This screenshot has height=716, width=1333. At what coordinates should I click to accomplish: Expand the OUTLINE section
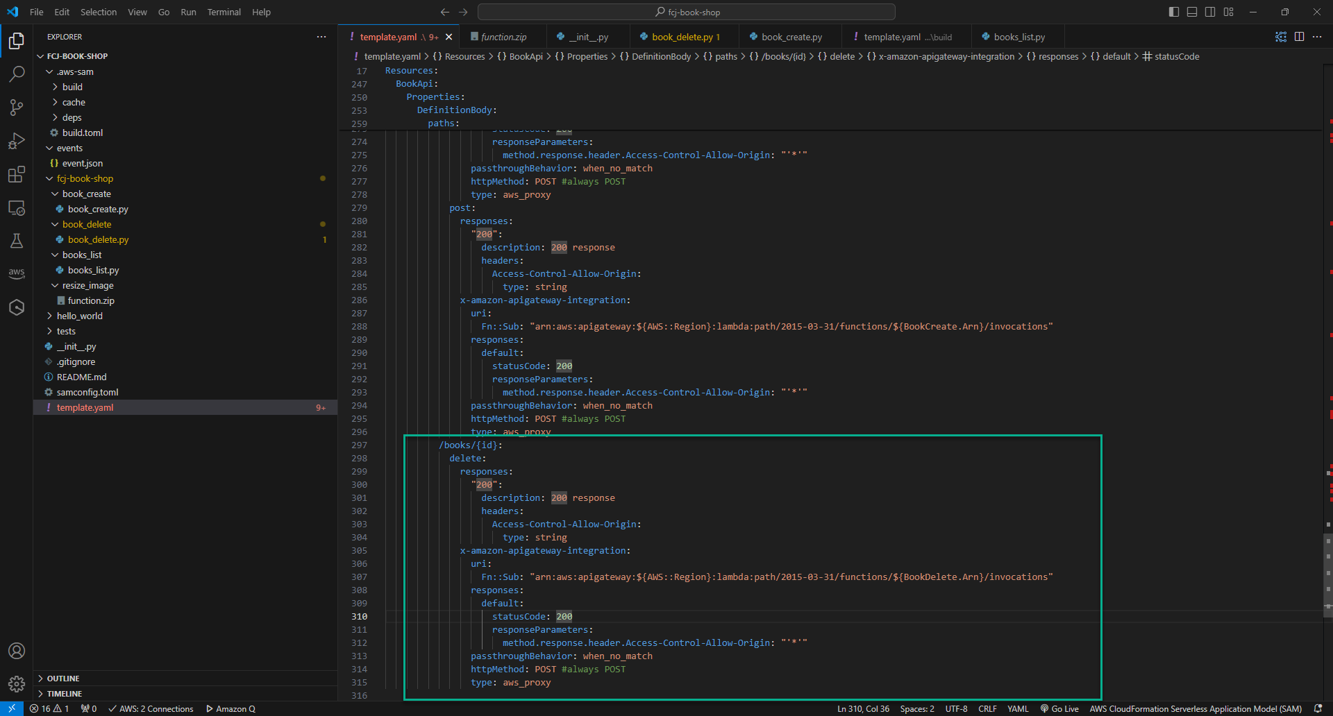(x=185, y=679)
